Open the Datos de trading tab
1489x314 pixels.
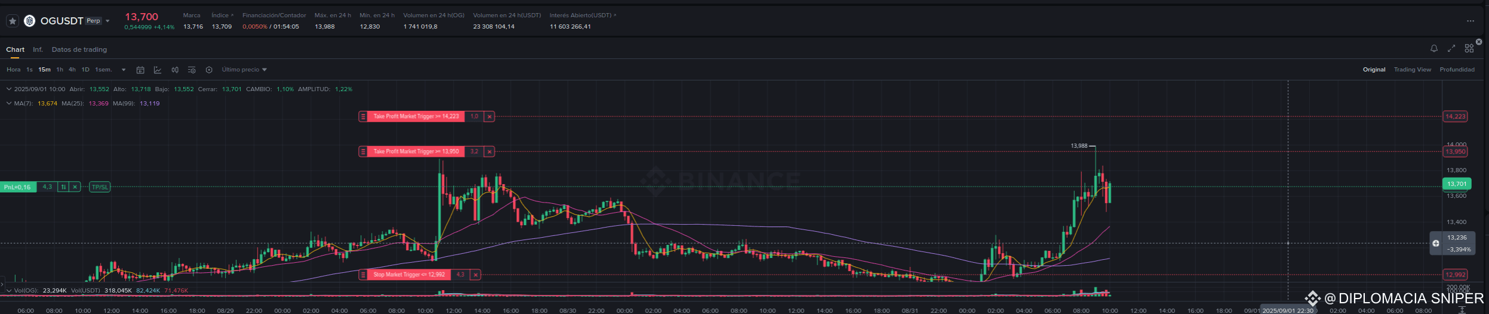[79, 49]
